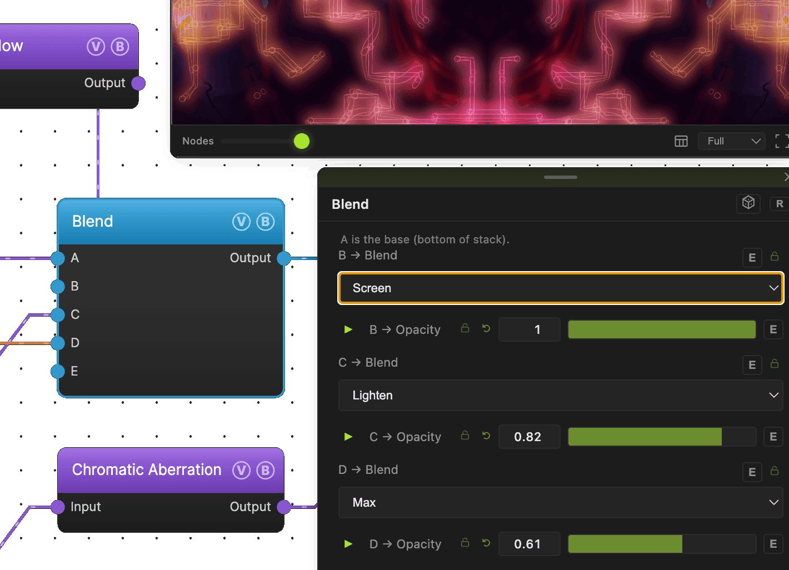Image resolution: width=789 pixels, height=570 pixels.
Task: Click Chromatic Aberration Output port
Action: (284, 507)
